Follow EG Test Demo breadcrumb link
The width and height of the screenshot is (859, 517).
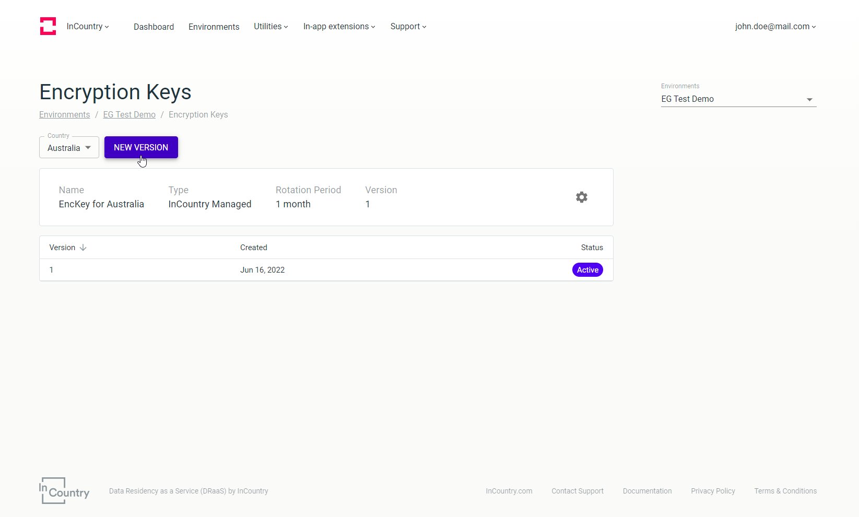click(130, 114)
